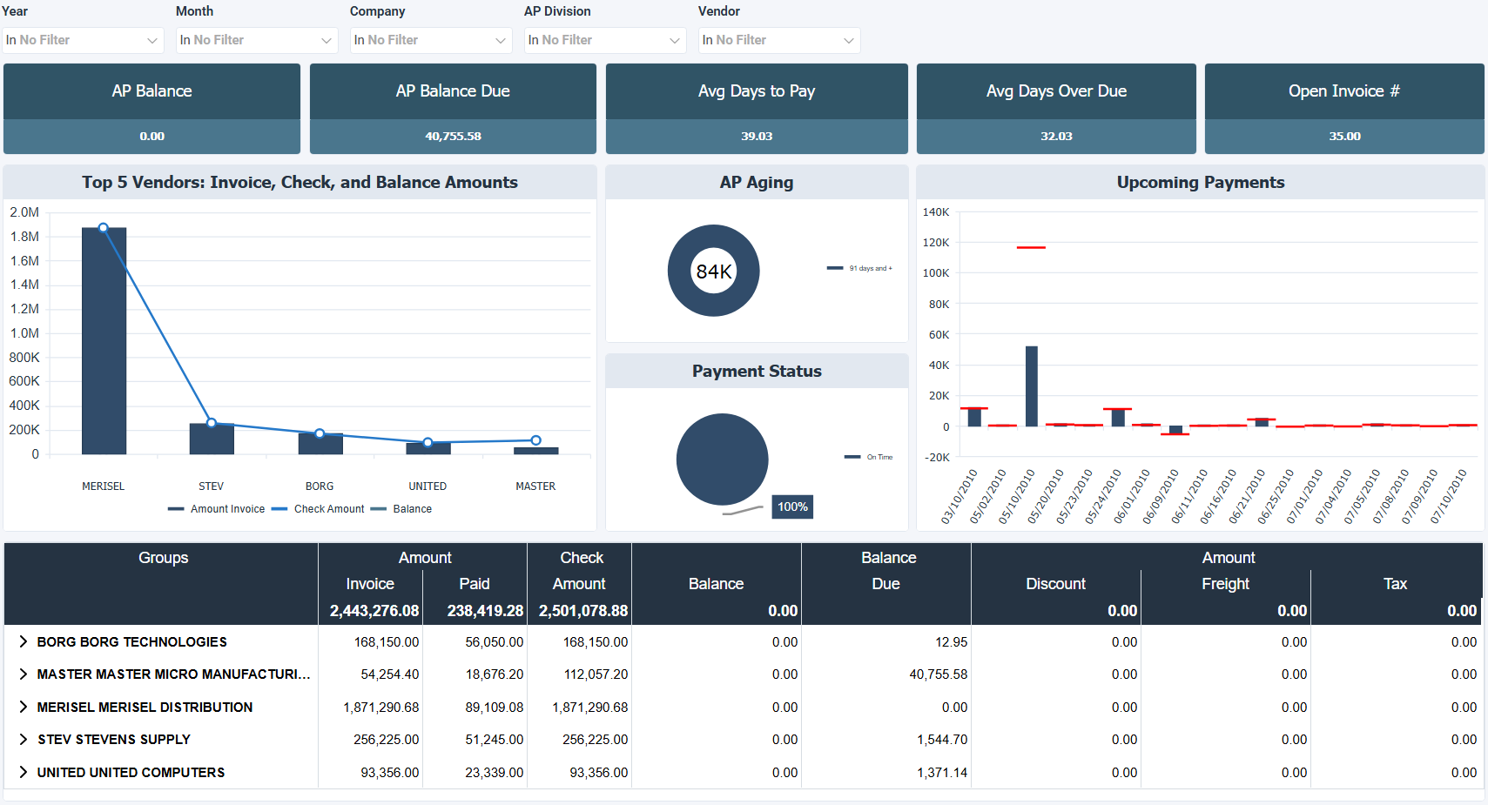Click the BORG bar in vendors chart

point(320,444)
